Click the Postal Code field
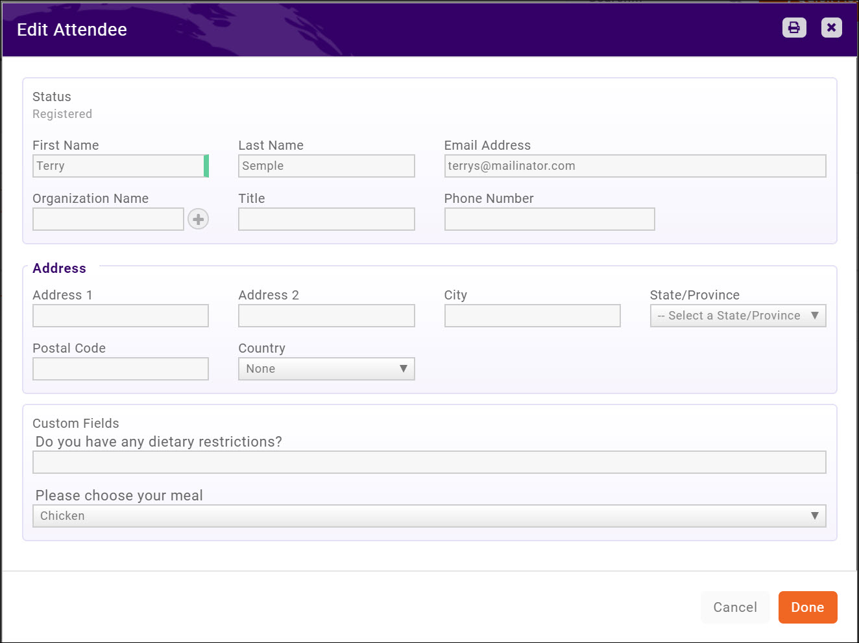 point(120,369)
